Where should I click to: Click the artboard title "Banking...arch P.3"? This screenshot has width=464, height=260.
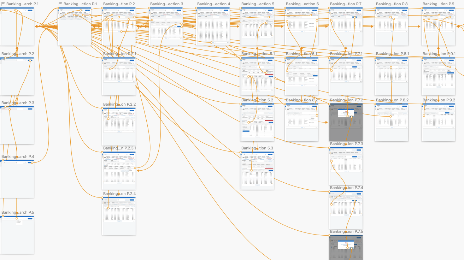[18, 103]
